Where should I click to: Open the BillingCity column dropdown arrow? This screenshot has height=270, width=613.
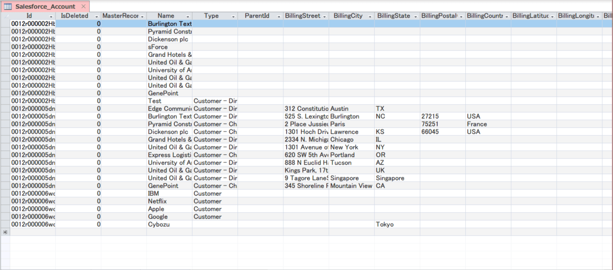click(370, 16)
